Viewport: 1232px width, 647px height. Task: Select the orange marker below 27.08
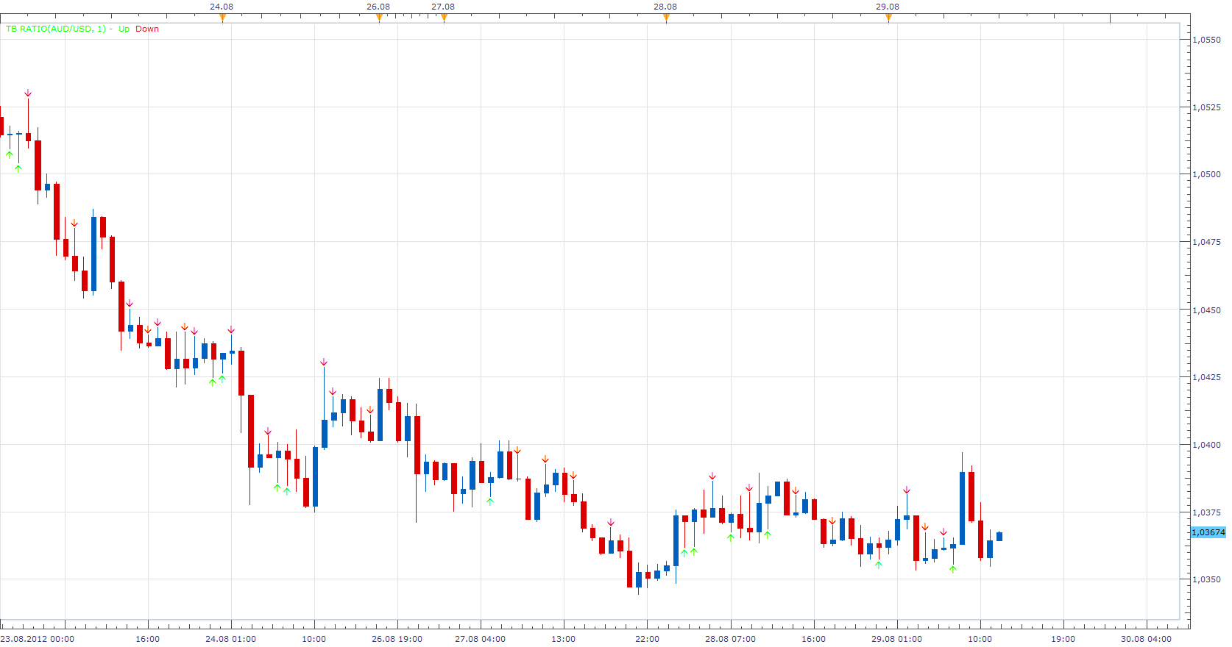(444, 18)
